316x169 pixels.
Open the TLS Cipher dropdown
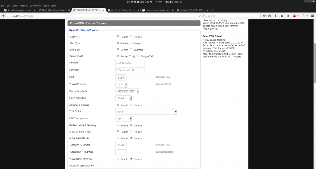pos(146,112)
